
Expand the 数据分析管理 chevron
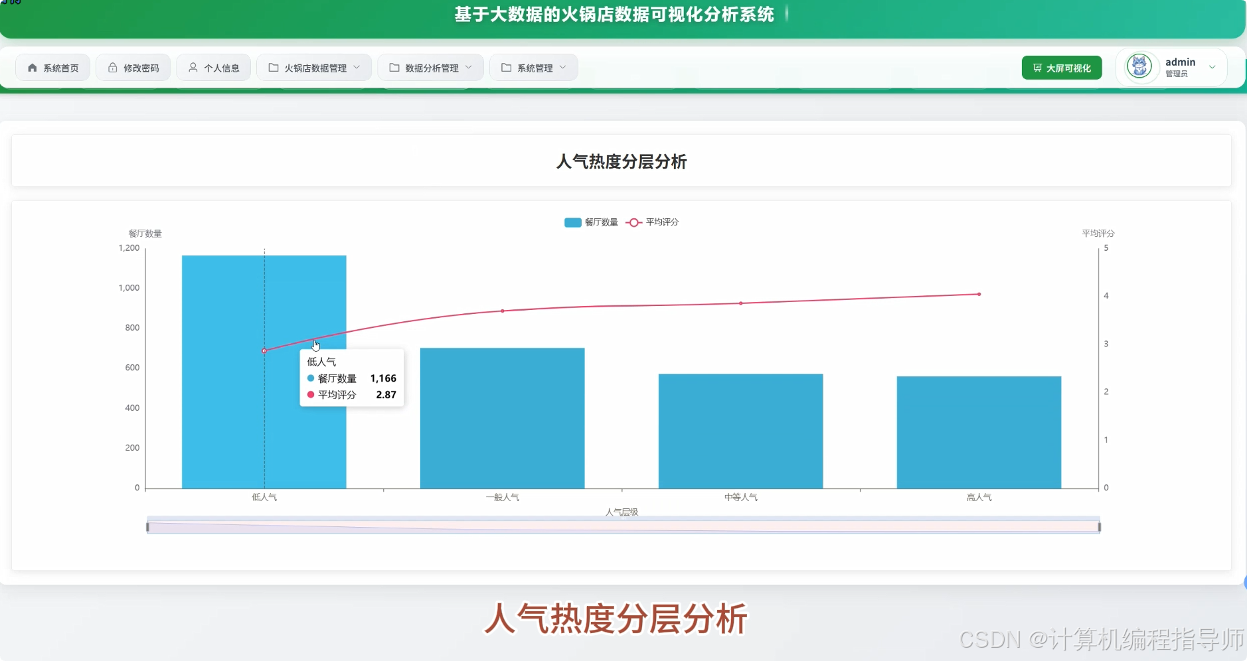[x=469, y=68]
